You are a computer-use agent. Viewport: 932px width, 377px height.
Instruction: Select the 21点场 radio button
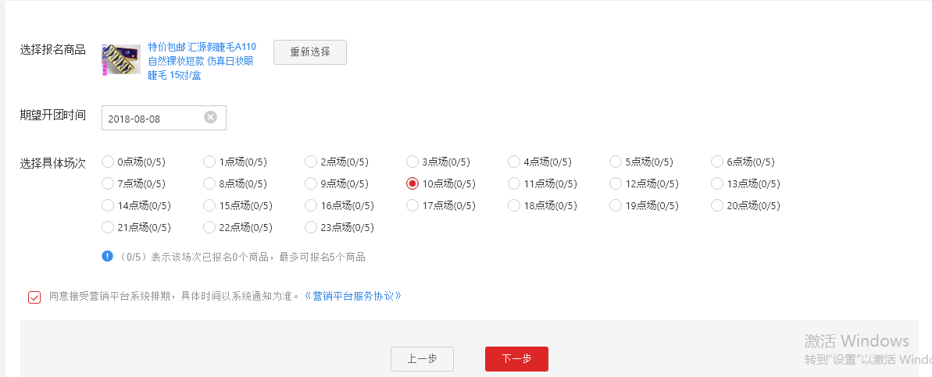pos(108,228)
